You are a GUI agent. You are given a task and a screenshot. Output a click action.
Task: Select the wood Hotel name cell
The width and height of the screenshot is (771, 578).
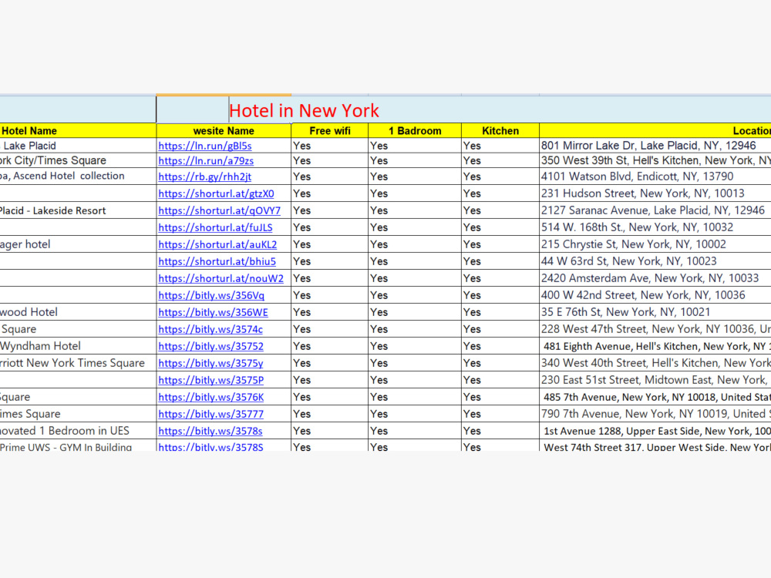tap(78, 312)
